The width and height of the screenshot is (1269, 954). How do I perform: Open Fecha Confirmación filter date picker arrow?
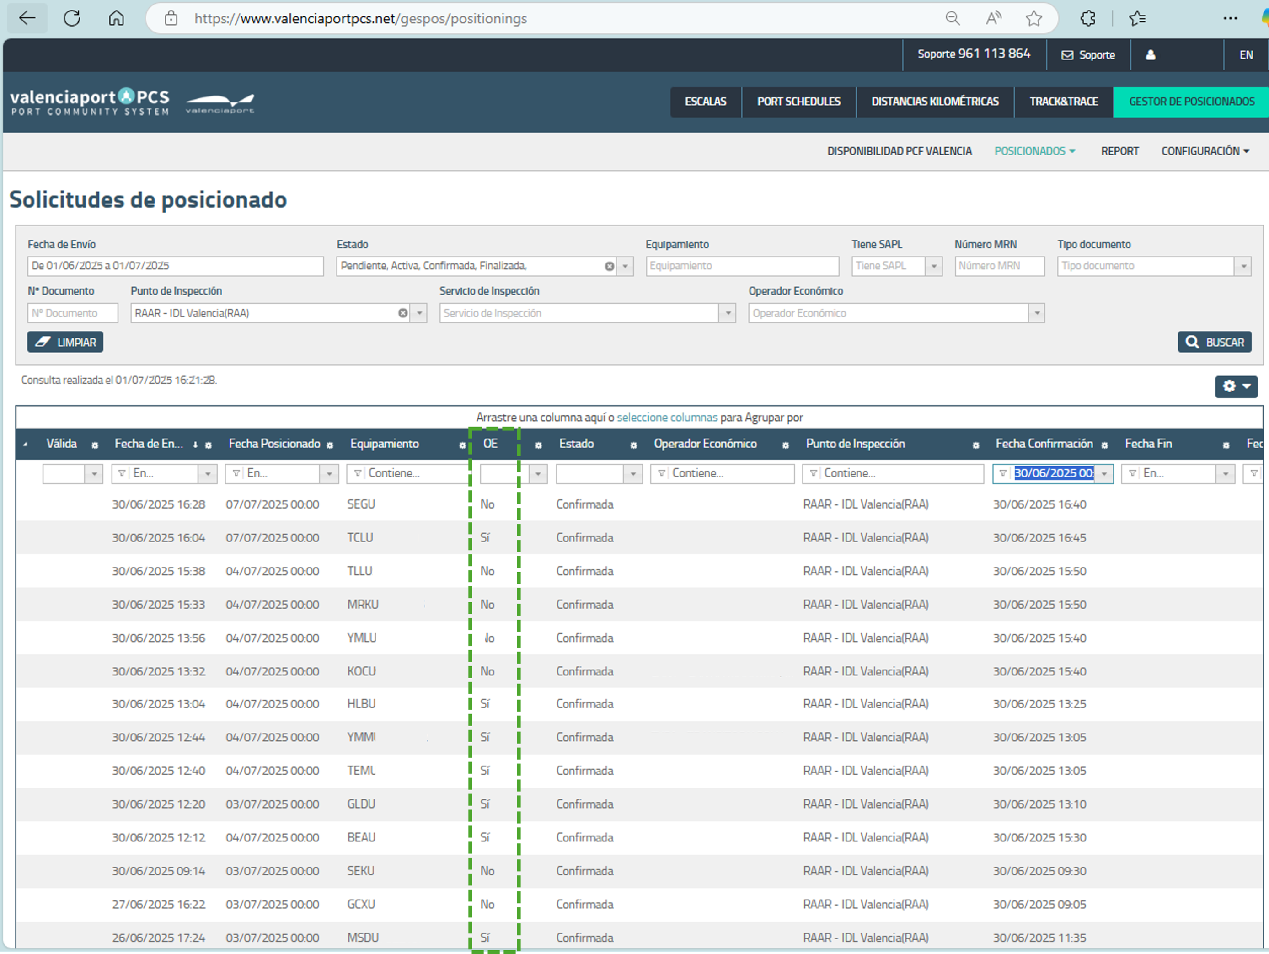[x=1104, y=474]
